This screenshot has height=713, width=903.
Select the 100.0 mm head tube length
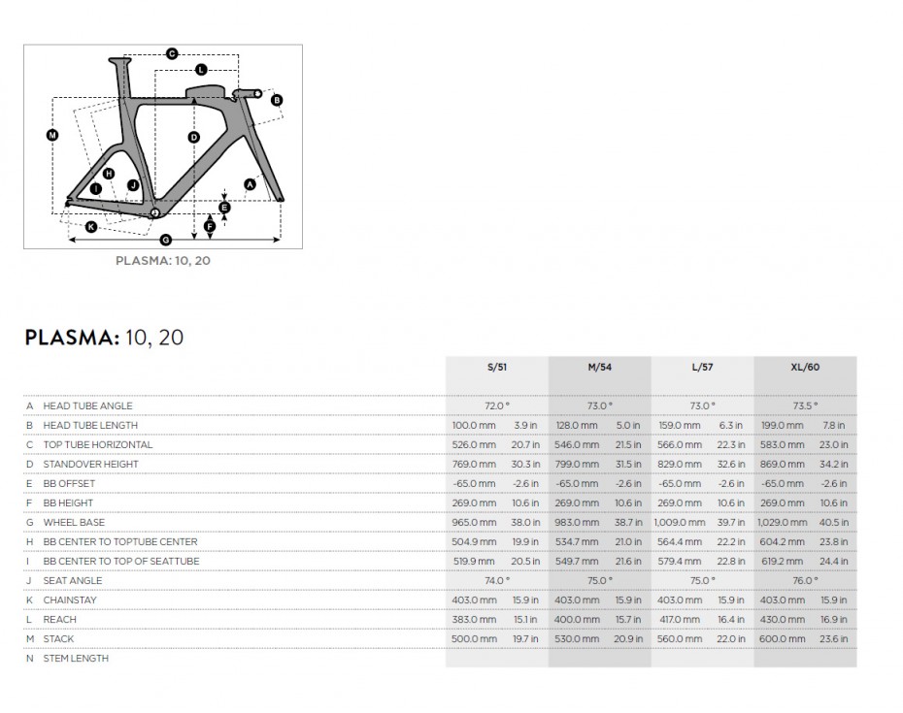click(x=474, y=425)
